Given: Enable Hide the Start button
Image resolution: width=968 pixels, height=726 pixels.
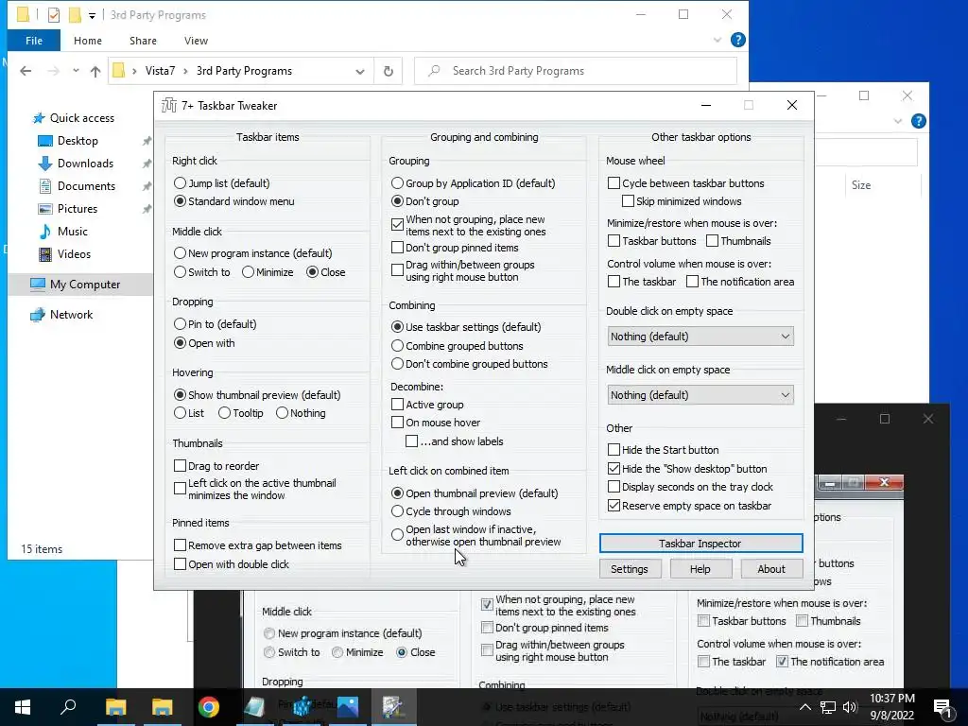Looking at the screenshot, I should pyautogui.click(x=614, y=450).
